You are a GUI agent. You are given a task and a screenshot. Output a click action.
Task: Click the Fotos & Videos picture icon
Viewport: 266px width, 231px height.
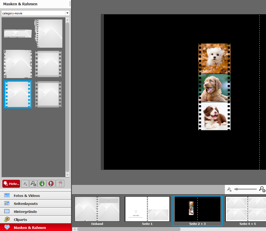coord(7,195)
